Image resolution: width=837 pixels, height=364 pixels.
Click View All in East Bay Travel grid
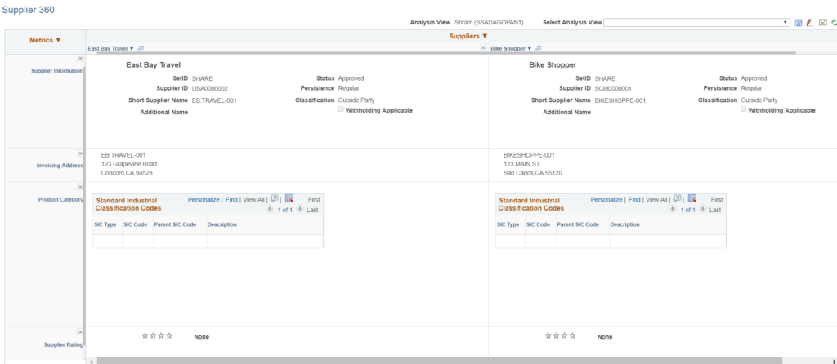(253, 199)
